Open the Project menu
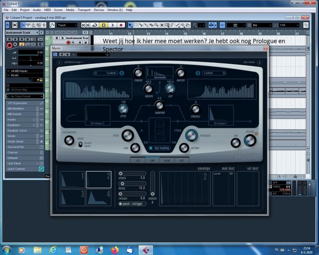 [25, 10]
